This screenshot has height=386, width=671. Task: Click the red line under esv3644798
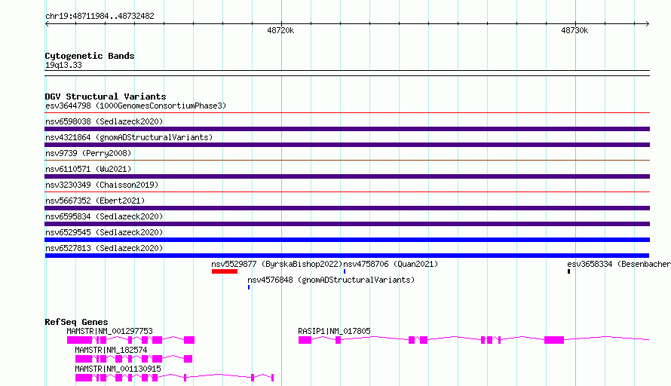[x=347, y=113]
